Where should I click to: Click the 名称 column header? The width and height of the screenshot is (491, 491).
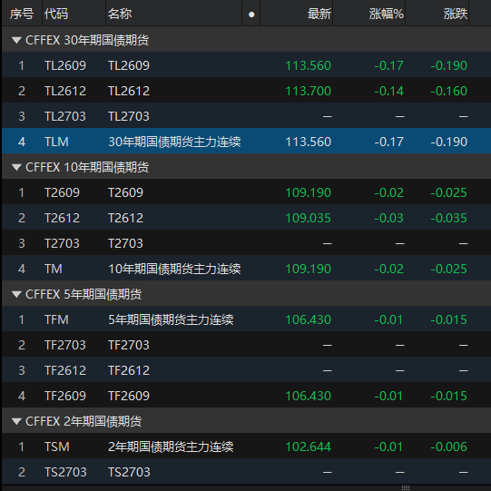click(x=174, y=14)
